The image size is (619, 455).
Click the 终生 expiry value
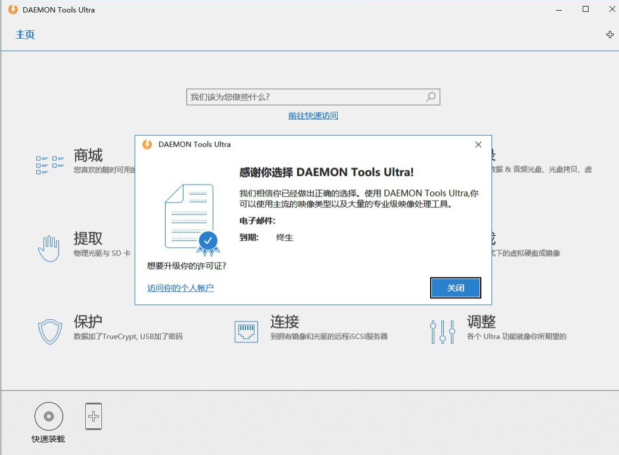pyautogui.click(x=285, y=238)
